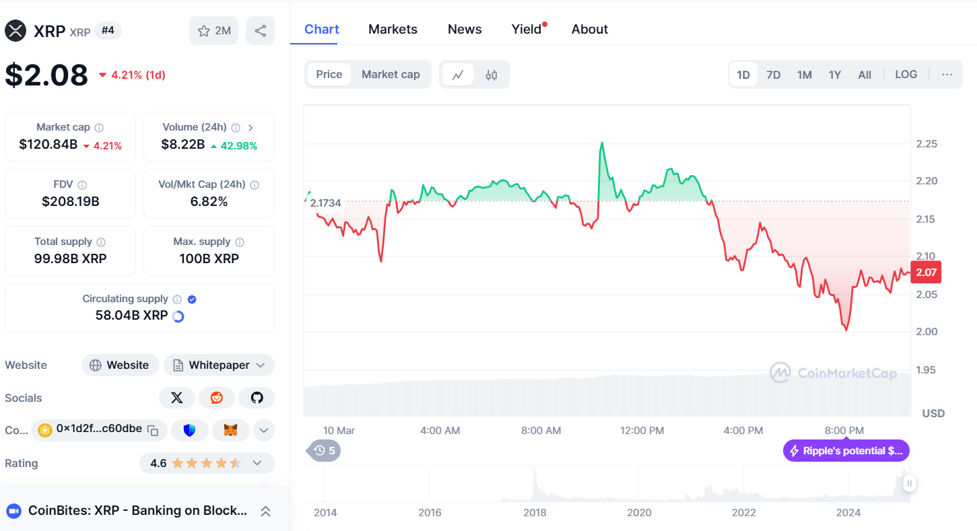Open the share icon button

pos(261,30)
